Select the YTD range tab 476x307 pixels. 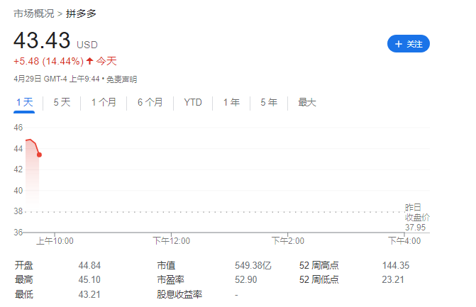[193, 102]
